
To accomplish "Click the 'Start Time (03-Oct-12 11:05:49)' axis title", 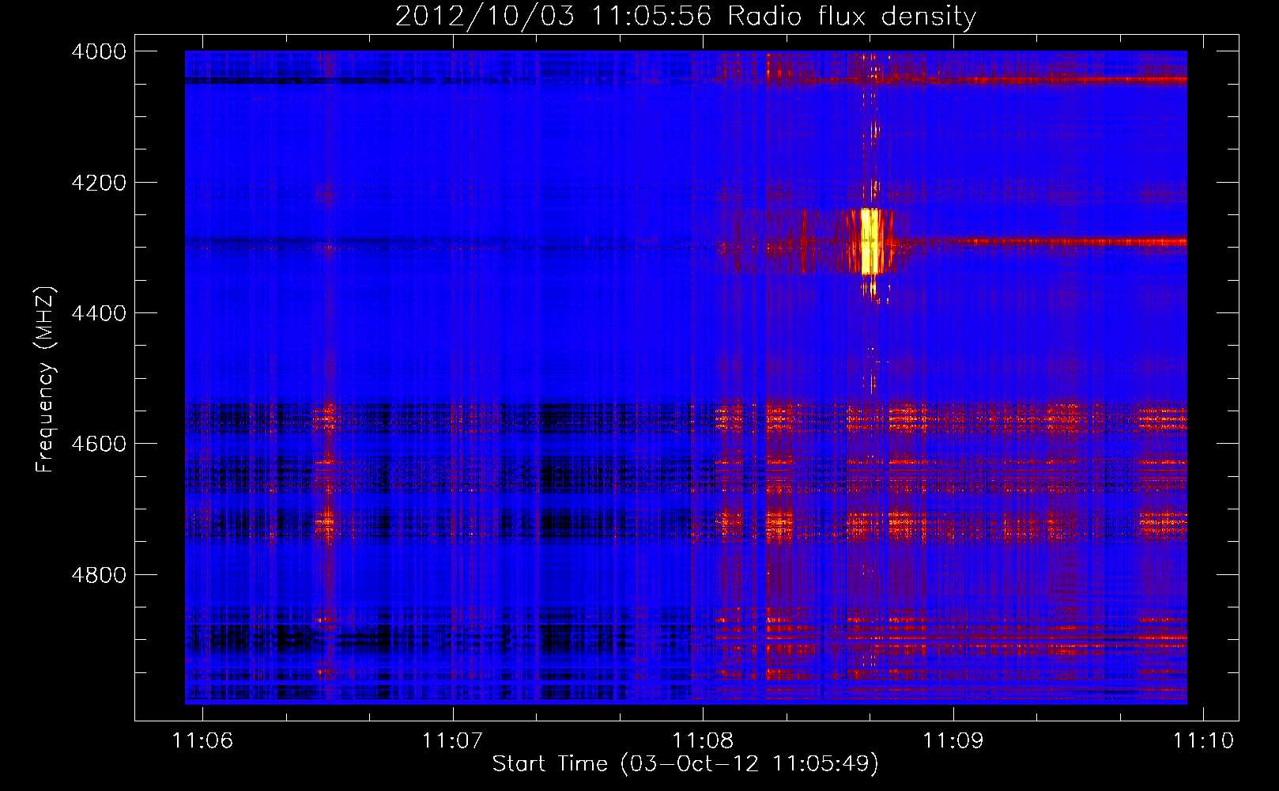I will coord(685,764).
